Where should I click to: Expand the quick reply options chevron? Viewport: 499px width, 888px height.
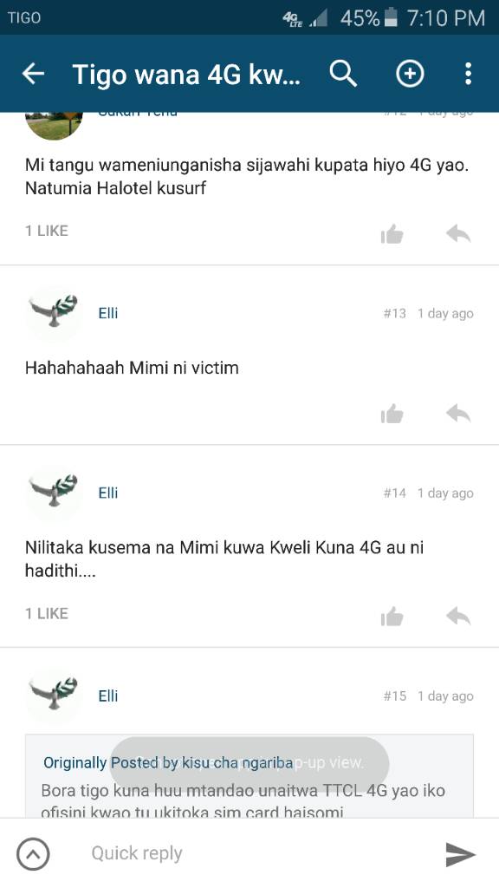[34, 854]
